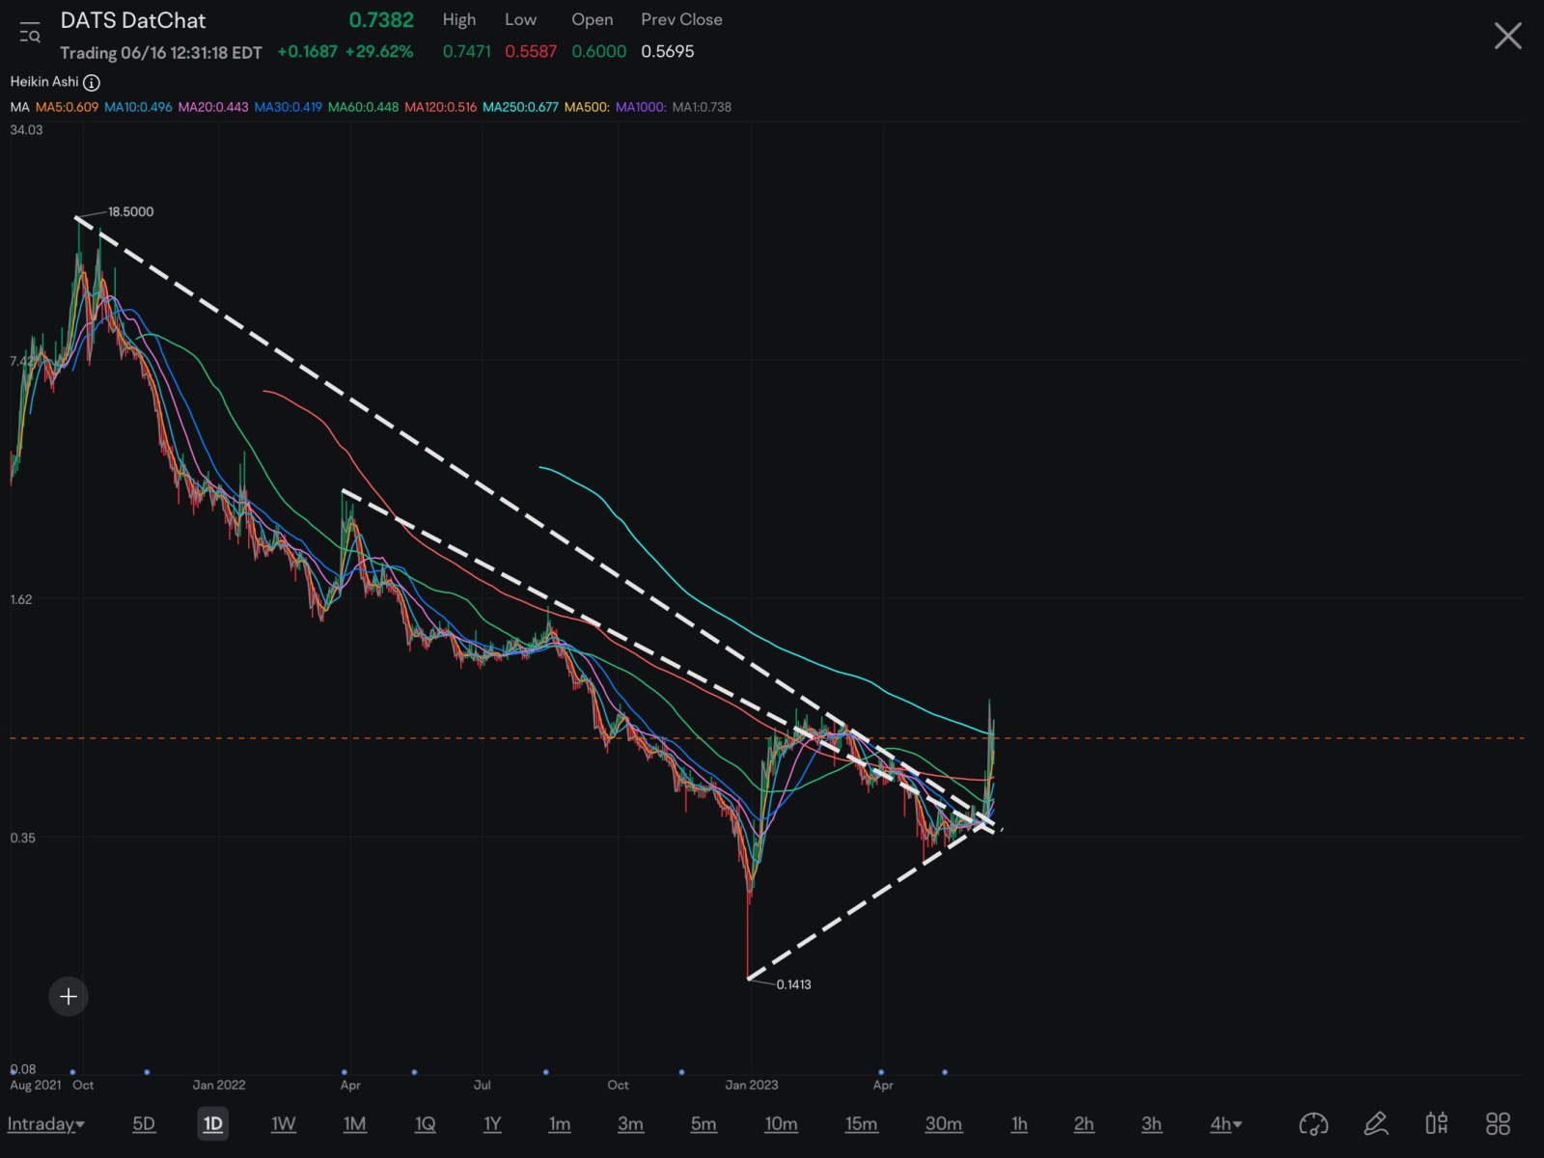Open the gauge indicator settings icon
Screen dimensions: 1544x1158
pyautogui.click(x=1313, y=1124)
